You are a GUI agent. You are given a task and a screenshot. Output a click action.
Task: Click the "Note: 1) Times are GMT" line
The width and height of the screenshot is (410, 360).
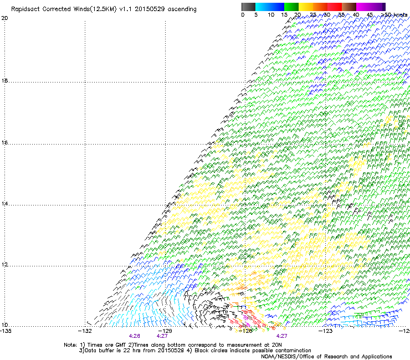[173, 345]
